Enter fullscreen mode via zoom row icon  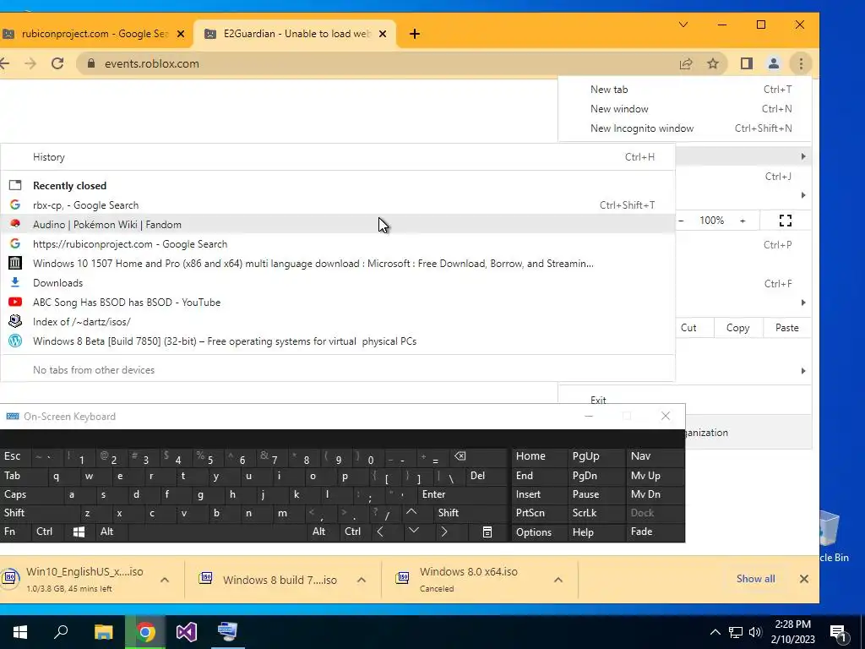786,221
